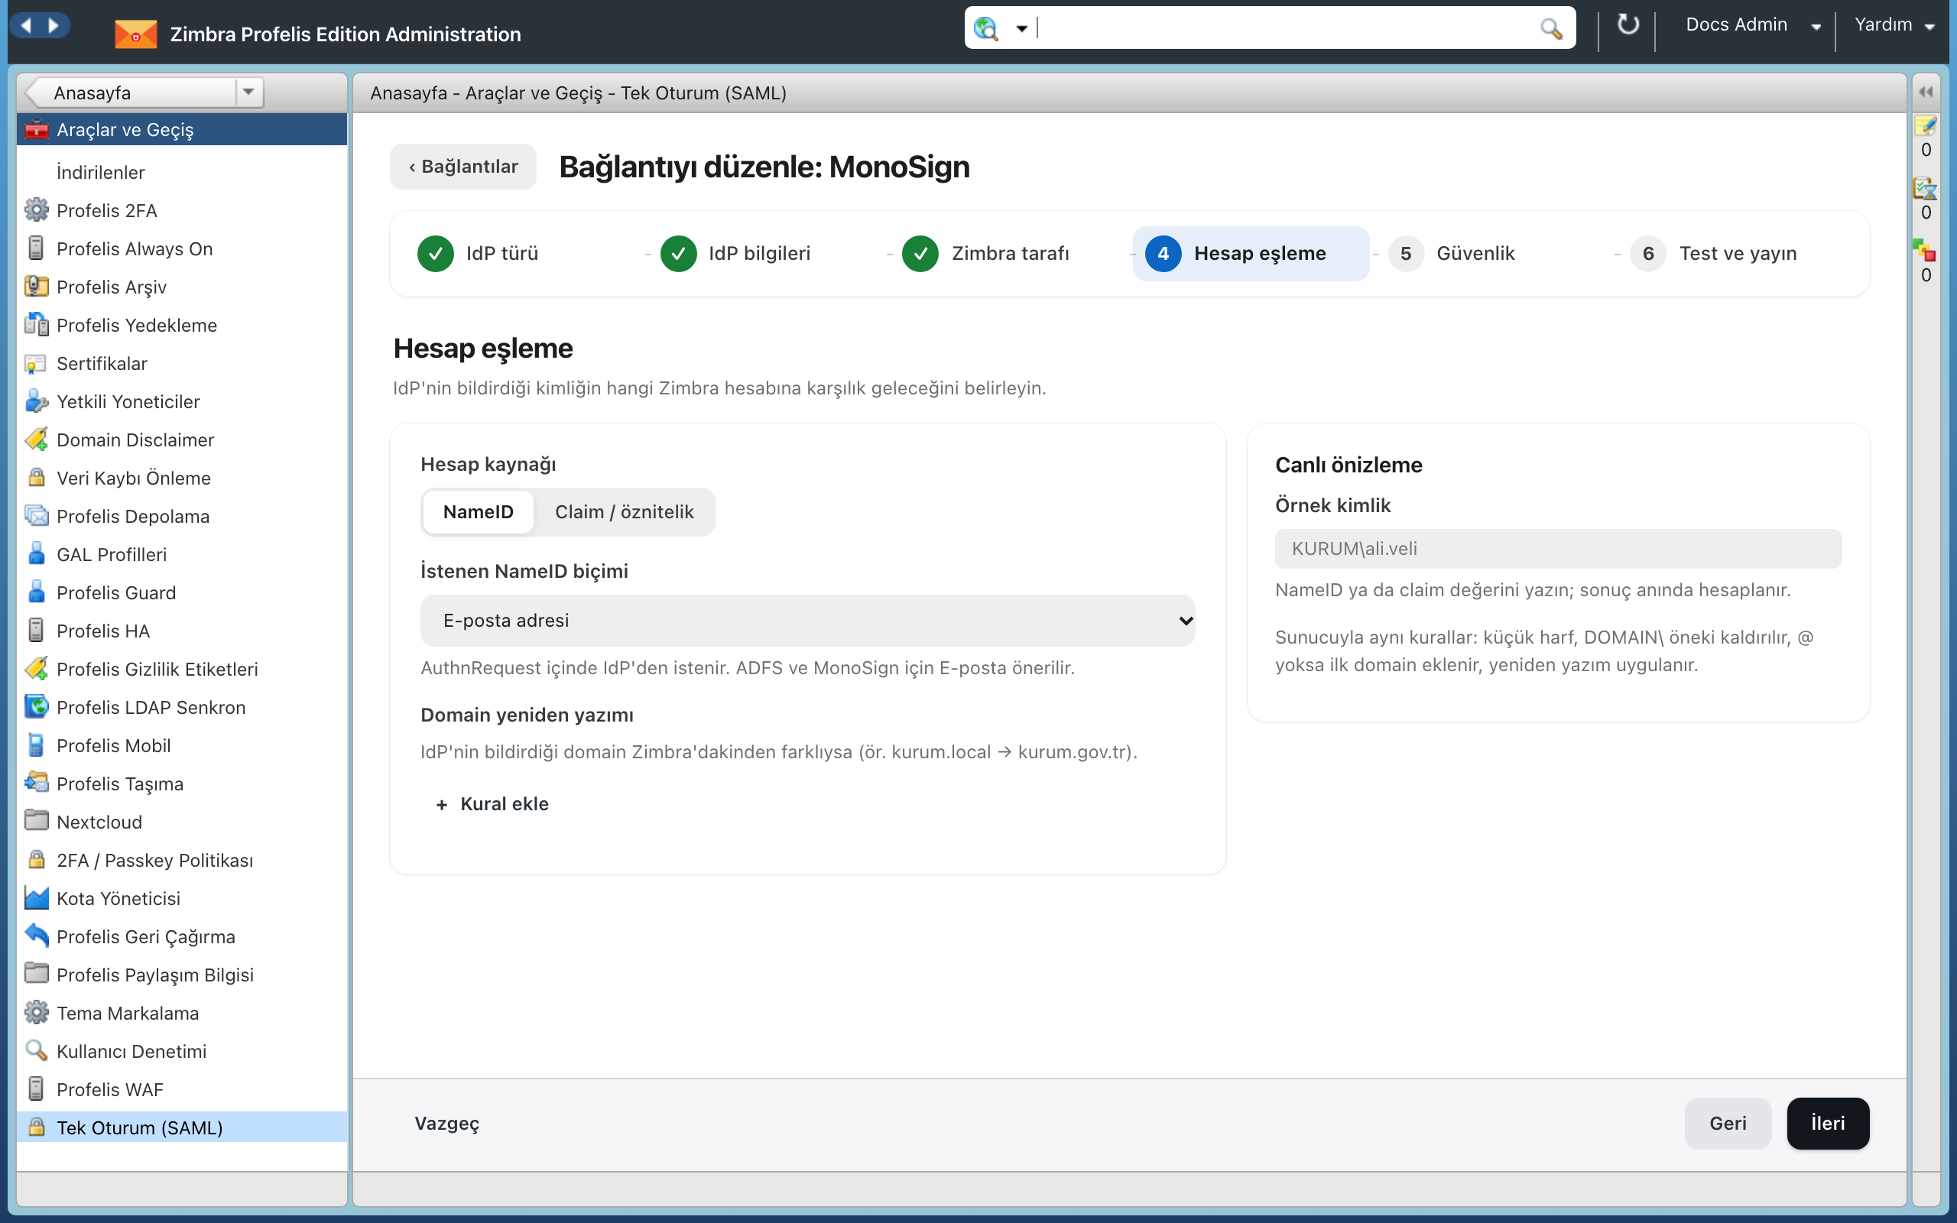Open the İstenen NameID biçimi dropdown
1957x1223 pixels.
807,621
